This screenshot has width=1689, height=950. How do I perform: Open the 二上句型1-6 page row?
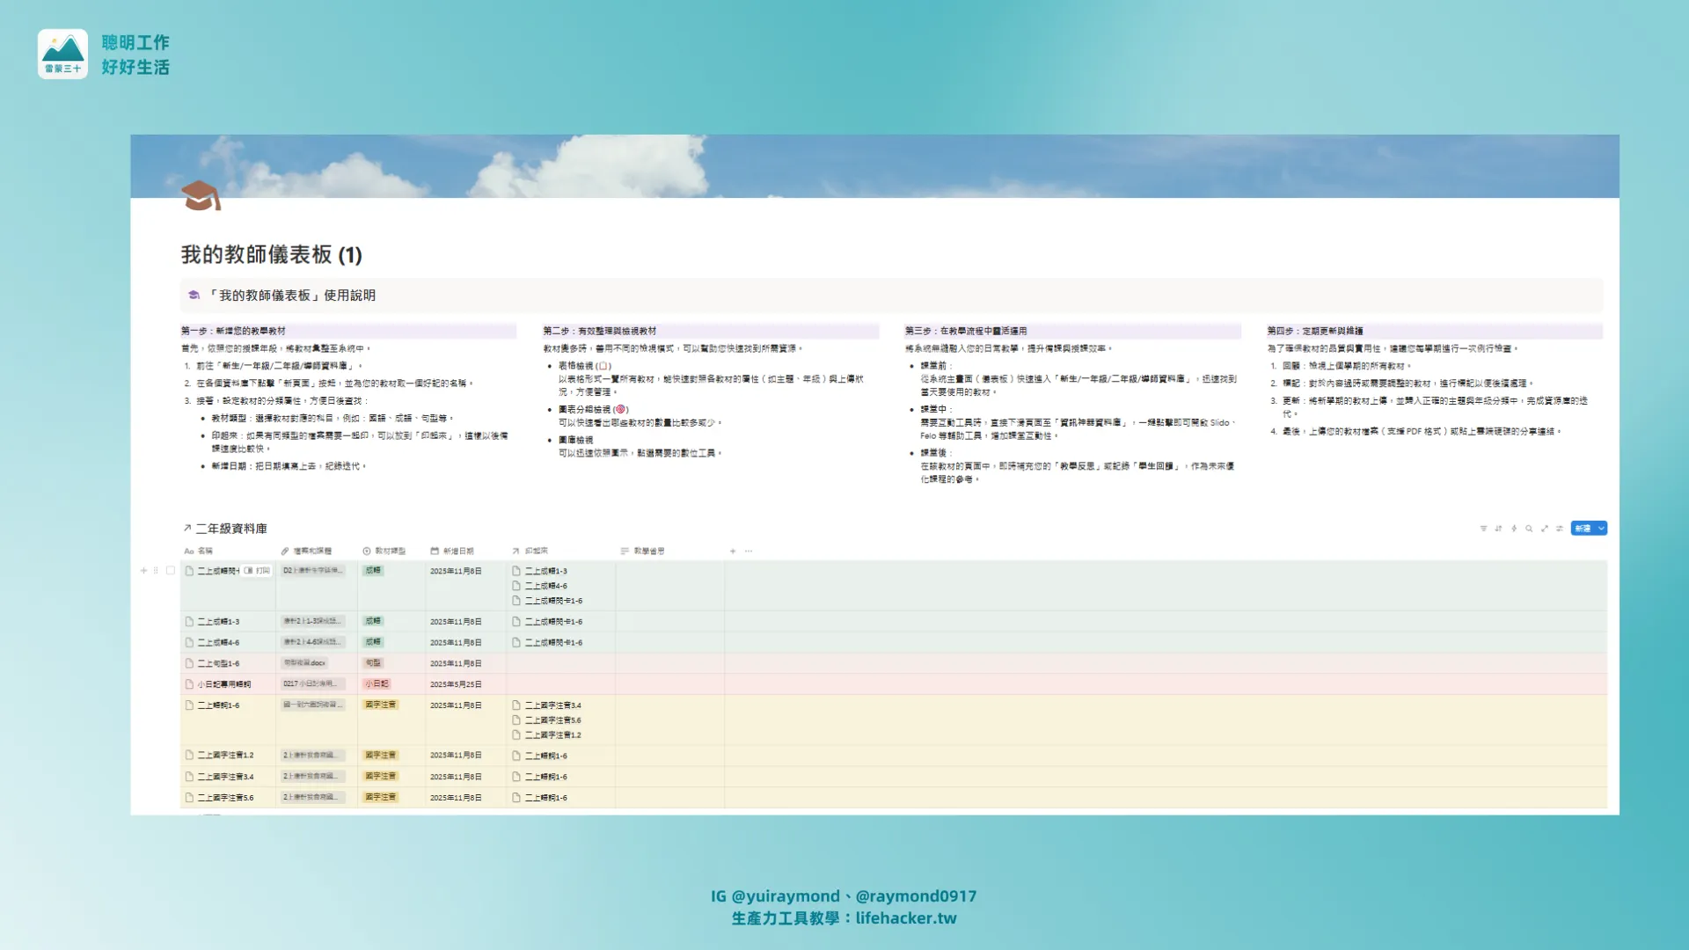[218, 664]
